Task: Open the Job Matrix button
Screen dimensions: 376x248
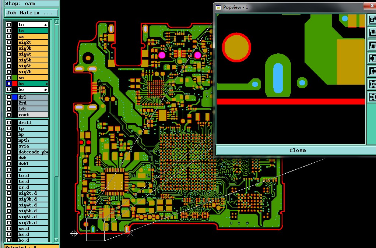Action: 31,13
